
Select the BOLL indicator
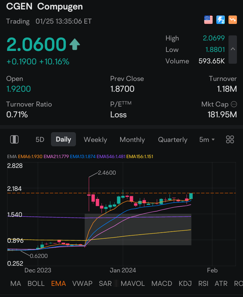(36, 284)
